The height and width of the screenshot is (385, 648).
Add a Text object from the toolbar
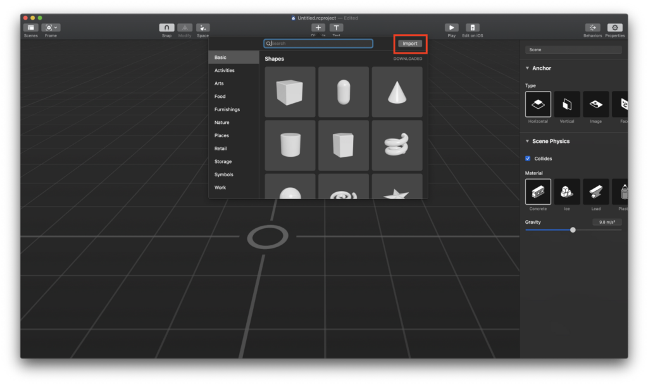click(337, 28)
